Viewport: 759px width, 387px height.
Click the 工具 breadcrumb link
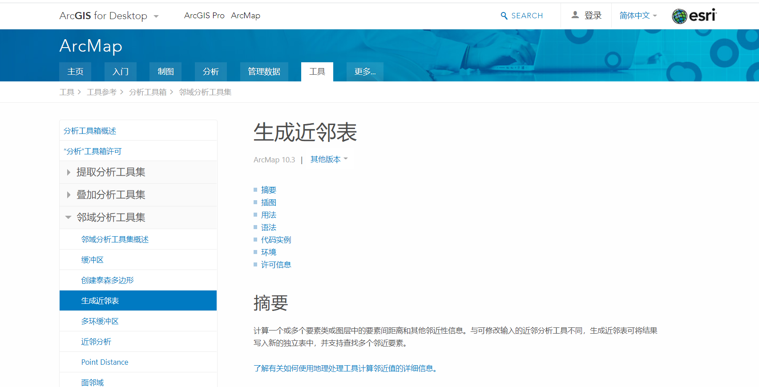coord(67,92)
